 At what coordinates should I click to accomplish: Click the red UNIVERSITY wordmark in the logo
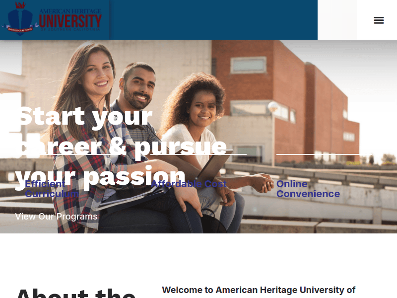(x=70, y=21)
